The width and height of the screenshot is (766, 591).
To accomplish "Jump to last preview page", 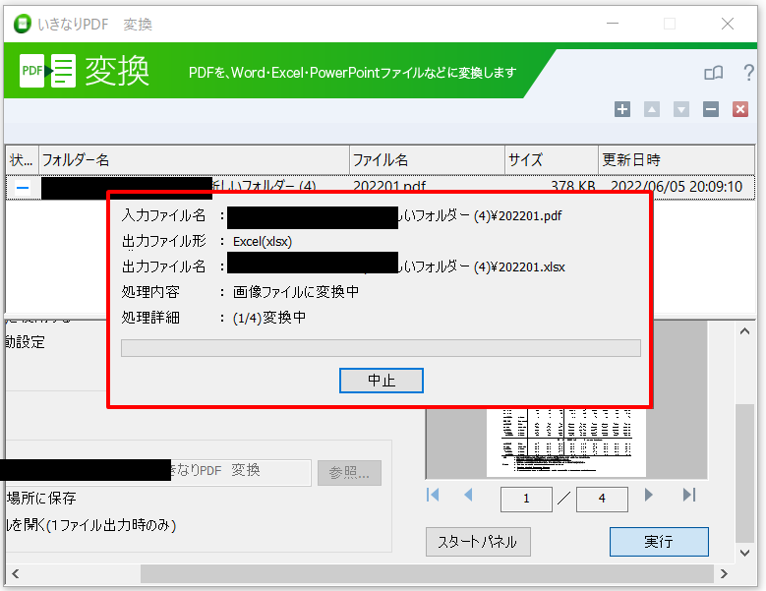I will (689, 495).
